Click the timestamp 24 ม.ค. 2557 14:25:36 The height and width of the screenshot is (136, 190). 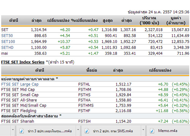169,12
